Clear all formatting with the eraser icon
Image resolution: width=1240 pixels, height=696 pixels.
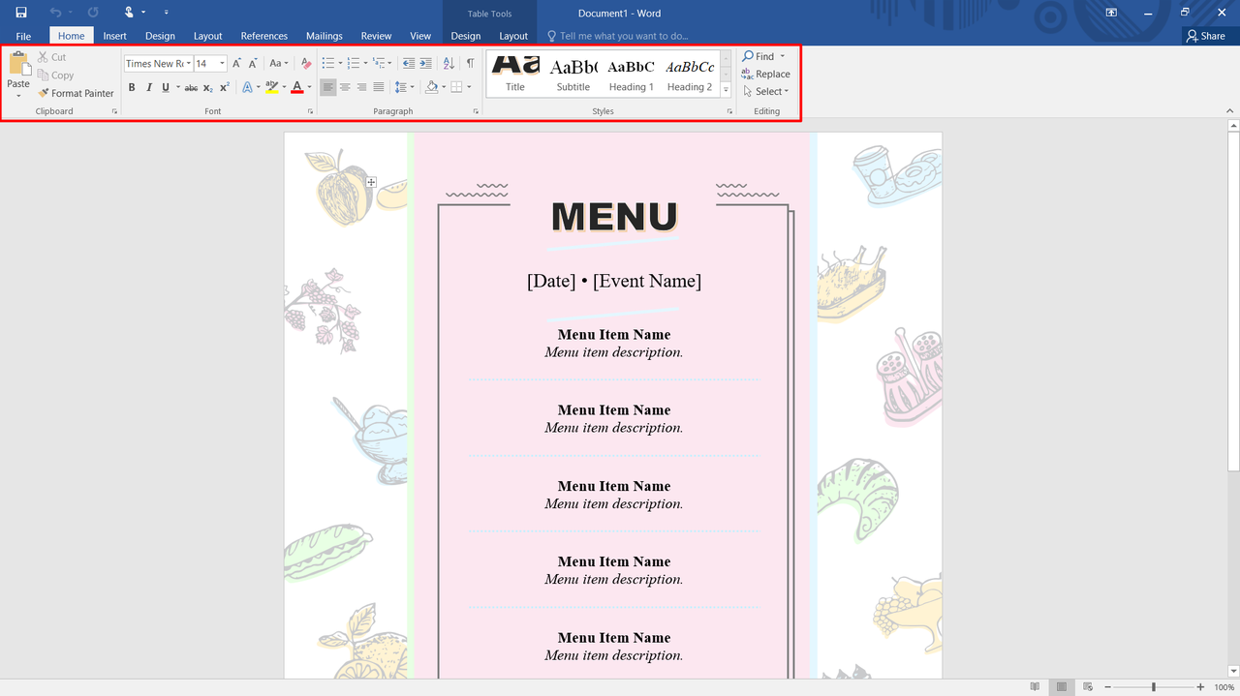[305, 62]
